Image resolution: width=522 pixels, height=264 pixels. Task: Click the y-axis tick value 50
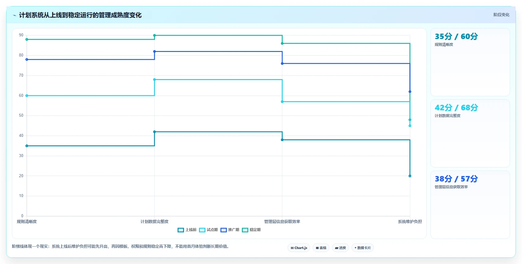point(21,116)
